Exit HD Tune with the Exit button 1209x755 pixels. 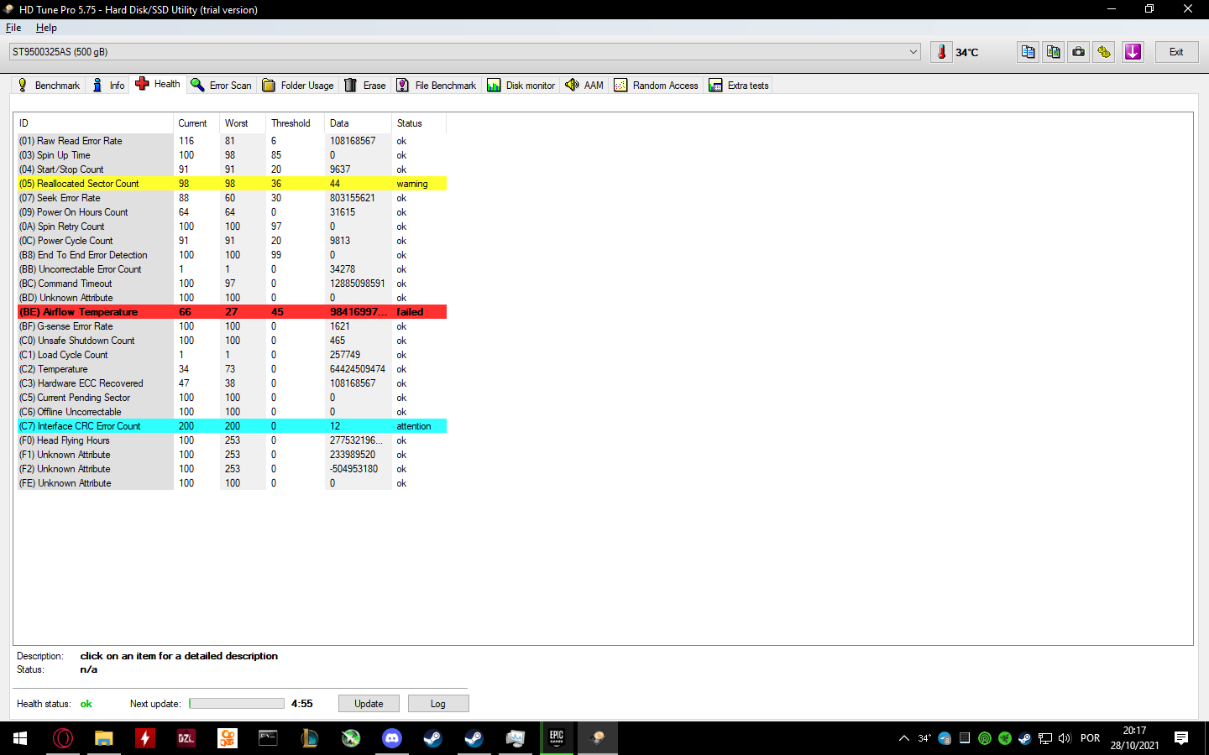coord(1176,52)
